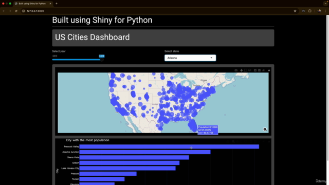Click the Apache Junction bar

145,152
